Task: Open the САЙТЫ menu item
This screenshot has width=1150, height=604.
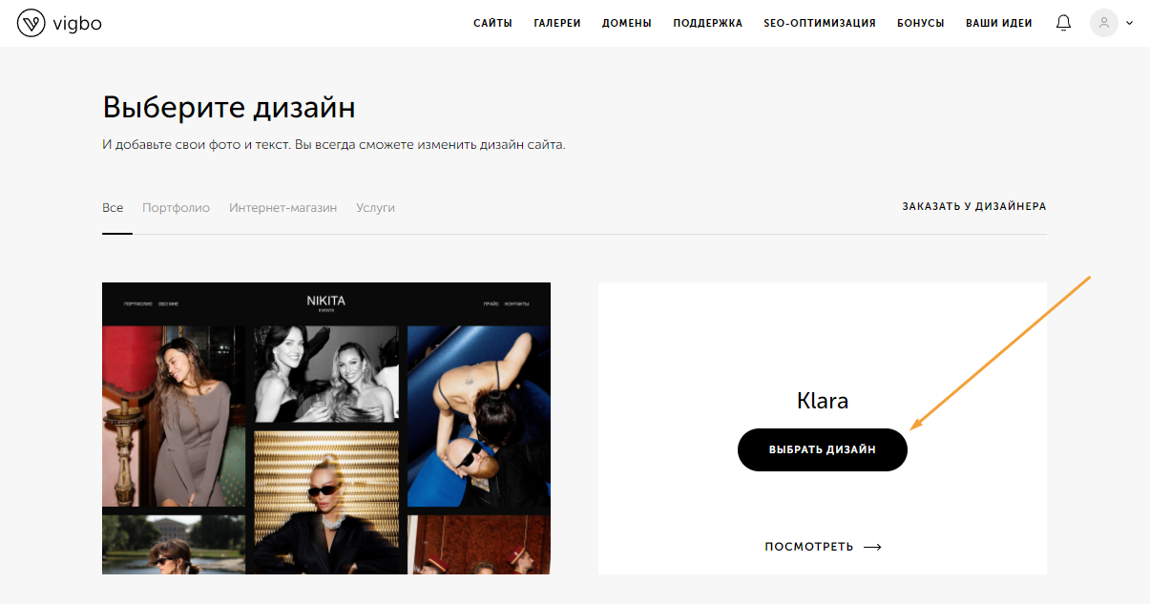Action: (492, 23)
